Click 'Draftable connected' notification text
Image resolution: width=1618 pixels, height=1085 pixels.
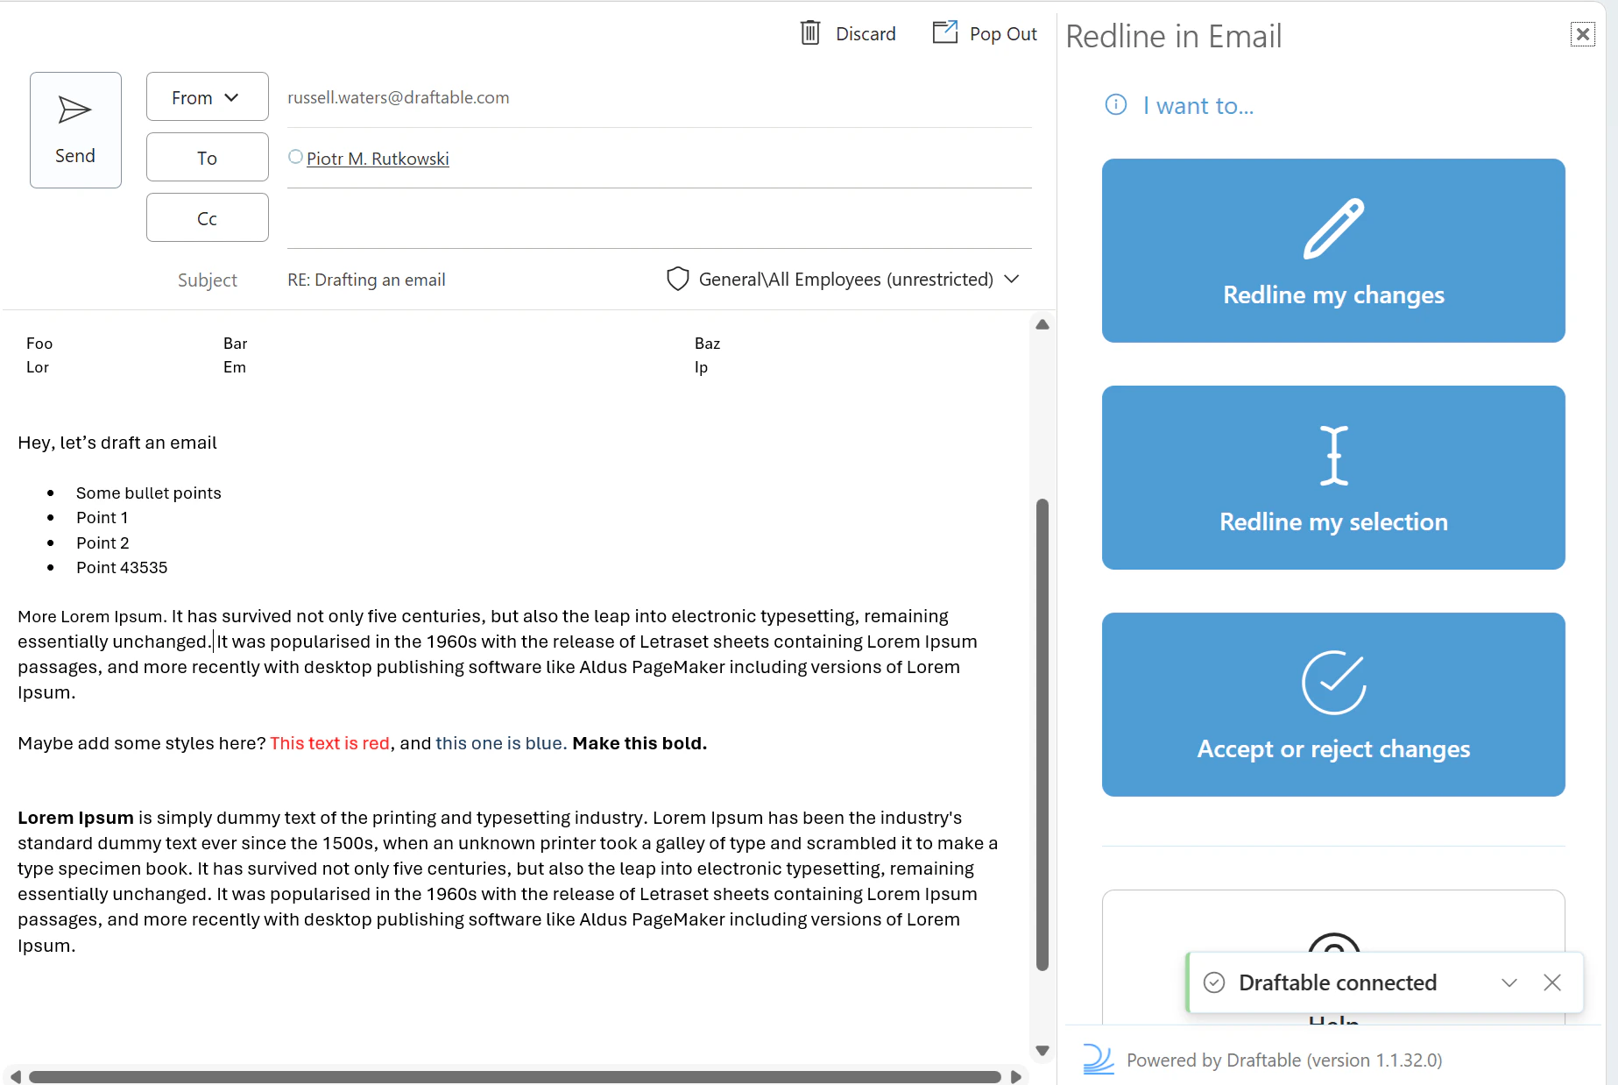pyautogui.click(x=1338, y=982)
